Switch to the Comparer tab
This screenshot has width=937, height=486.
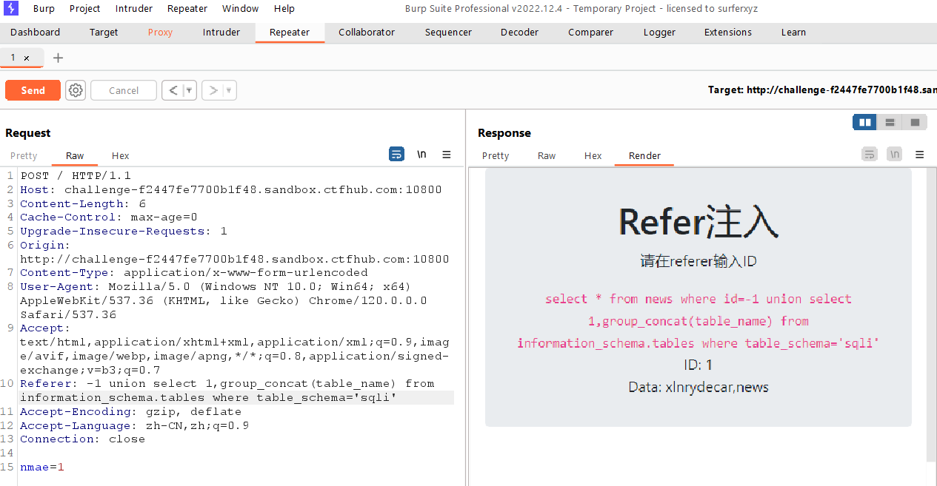(590, 32)
